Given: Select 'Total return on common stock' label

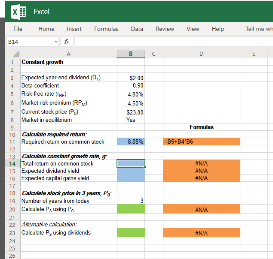Looking at the screenshot, I should point(69,163).
